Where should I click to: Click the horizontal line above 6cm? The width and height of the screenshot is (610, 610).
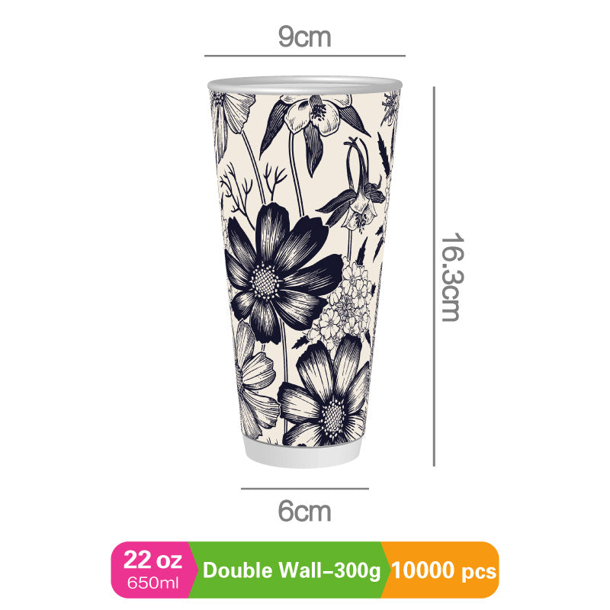coord(304,489)
